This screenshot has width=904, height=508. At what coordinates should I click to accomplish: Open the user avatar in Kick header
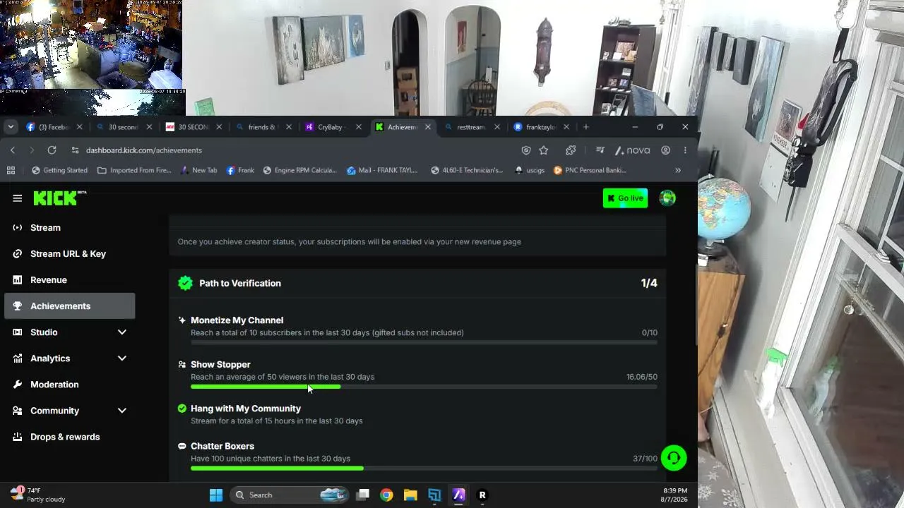pyautogui.click(x=667, y=198)
